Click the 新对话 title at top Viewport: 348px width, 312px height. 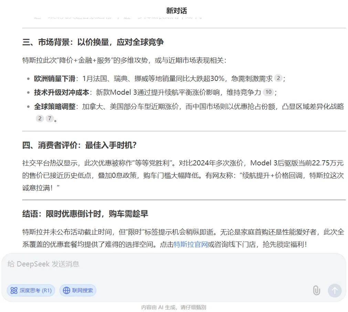pos(176,11)
